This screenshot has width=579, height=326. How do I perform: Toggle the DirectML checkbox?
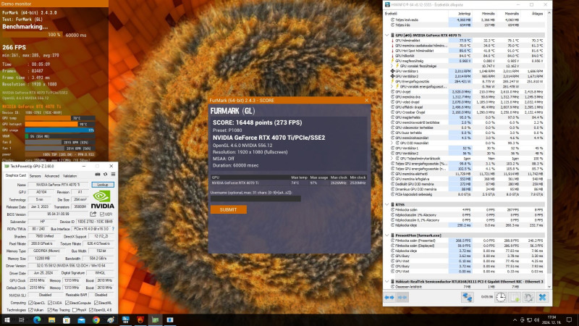point(96,303)
